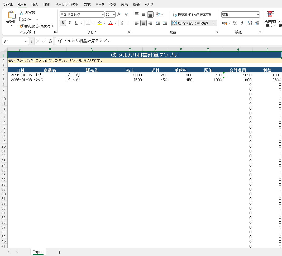282x256 pixels.
Task: Select the cell containing トレカ
Action: pos(50,75)
